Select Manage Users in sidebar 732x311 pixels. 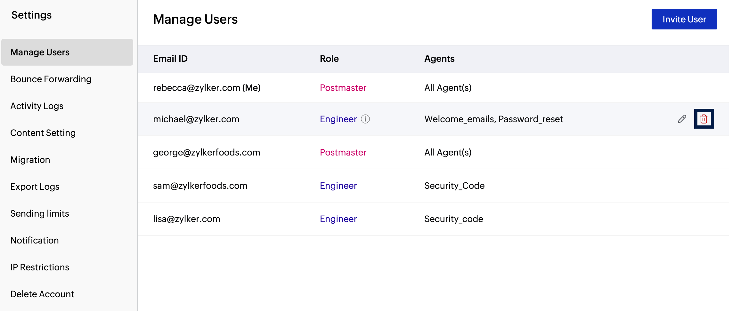point(40,52)
